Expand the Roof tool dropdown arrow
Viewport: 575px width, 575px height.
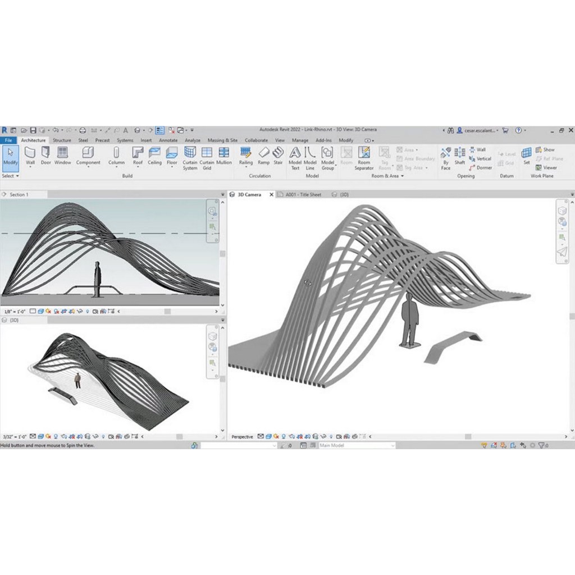[x=138, y=167]
